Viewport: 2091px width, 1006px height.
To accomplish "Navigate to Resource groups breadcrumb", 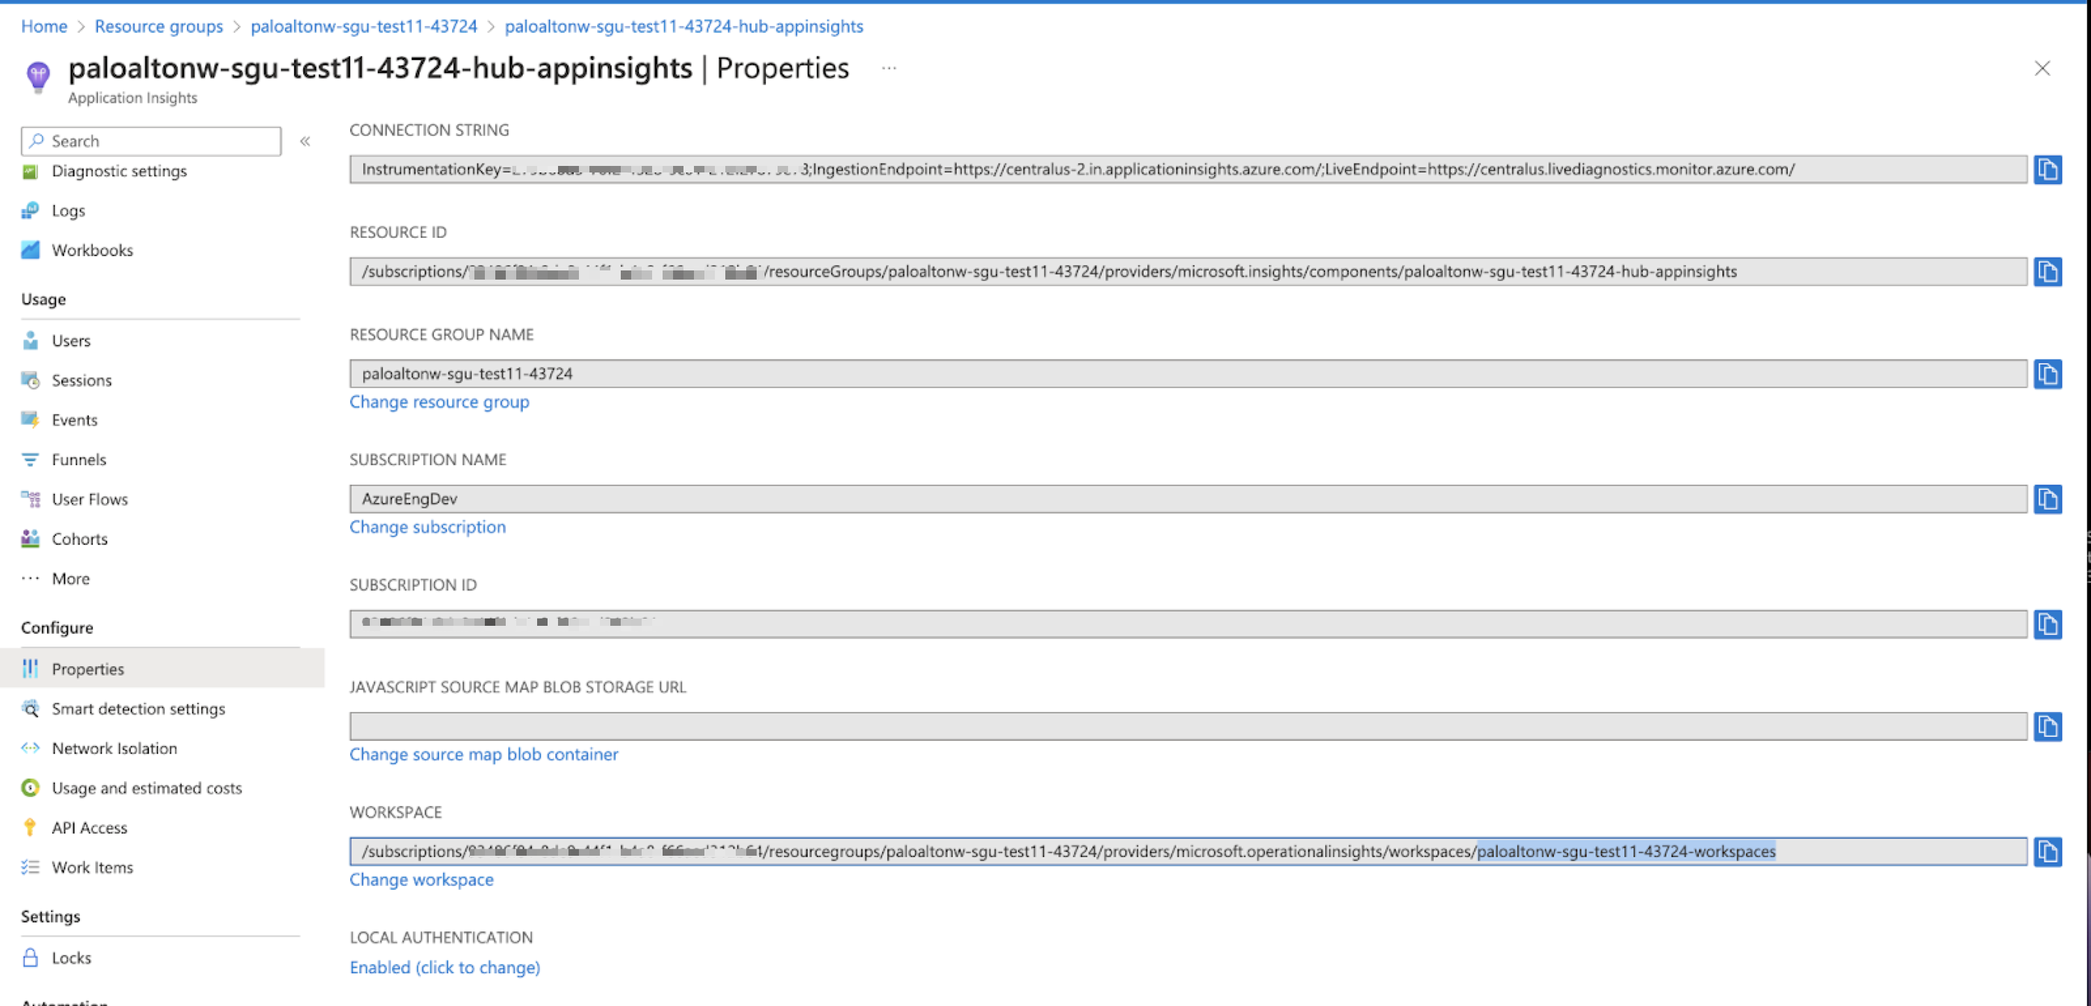I will (x=158, y=26).
